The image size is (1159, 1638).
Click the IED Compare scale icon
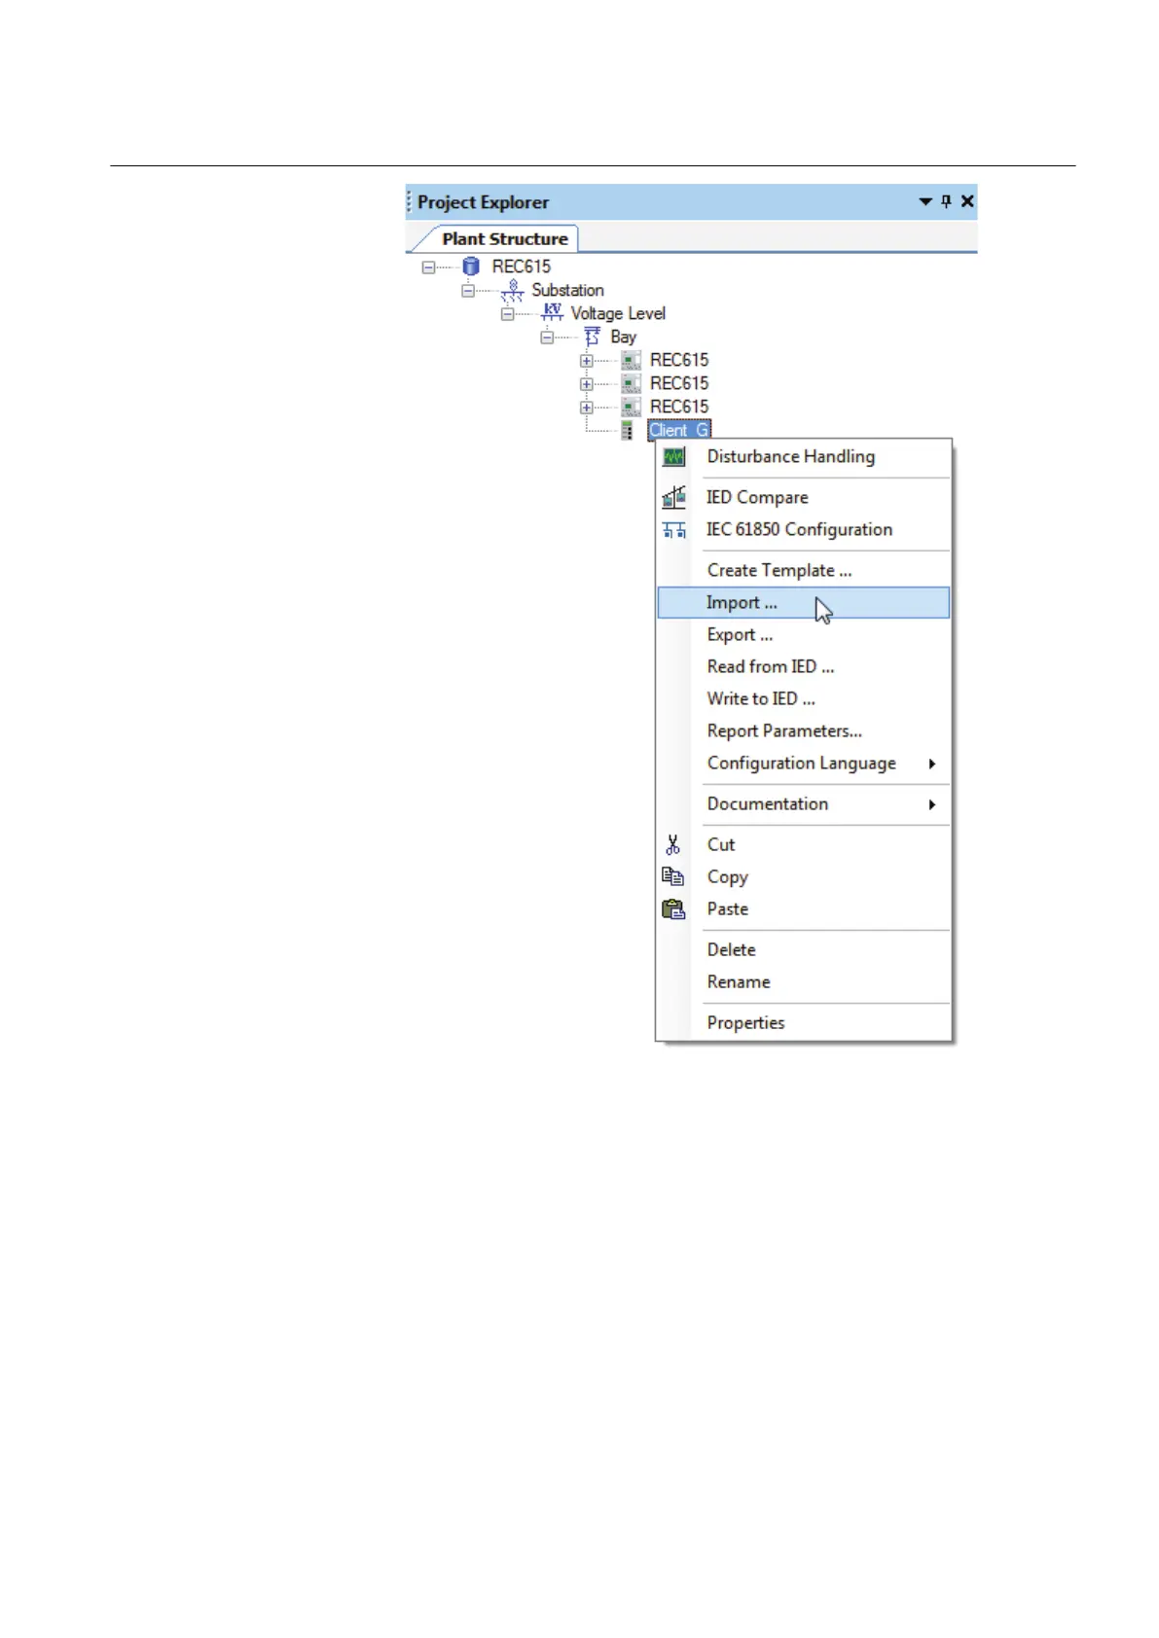click(673, 497)
